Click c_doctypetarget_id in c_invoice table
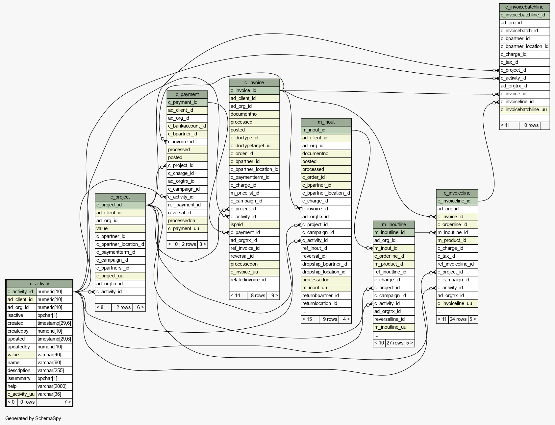 point(254,146)
